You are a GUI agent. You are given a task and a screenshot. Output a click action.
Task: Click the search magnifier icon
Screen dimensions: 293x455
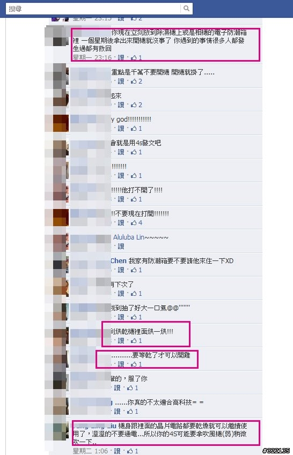(x=186, y=9)
